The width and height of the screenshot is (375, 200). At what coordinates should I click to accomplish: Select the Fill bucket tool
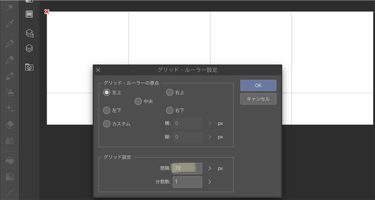pyautogui.click(x=10, y=161)
